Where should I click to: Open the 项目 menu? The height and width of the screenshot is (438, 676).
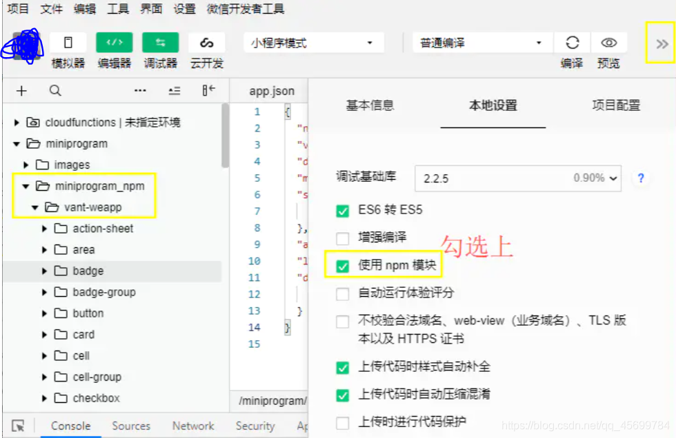(x=18, y=8)
